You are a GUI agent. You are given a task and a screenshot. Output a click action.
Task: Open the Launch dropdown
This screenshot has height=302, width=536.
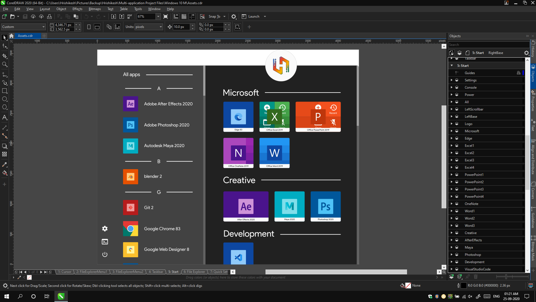click(x=265, y=16)
